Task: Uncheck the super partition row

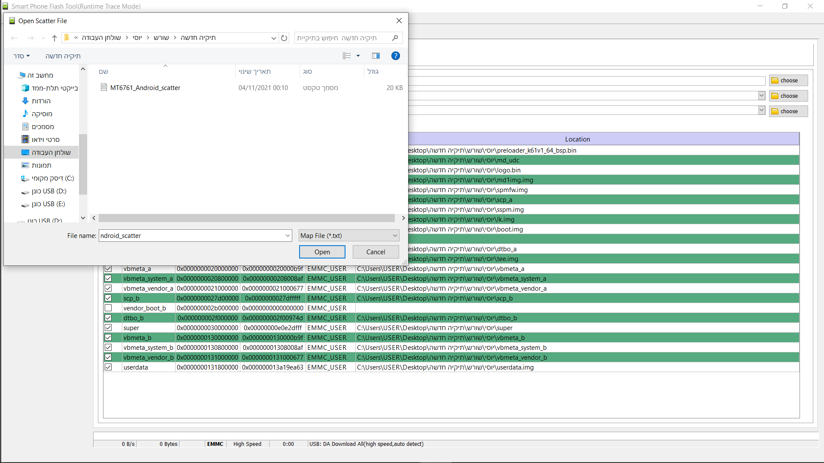Action: pyautogui.click(x=108, y=328)
